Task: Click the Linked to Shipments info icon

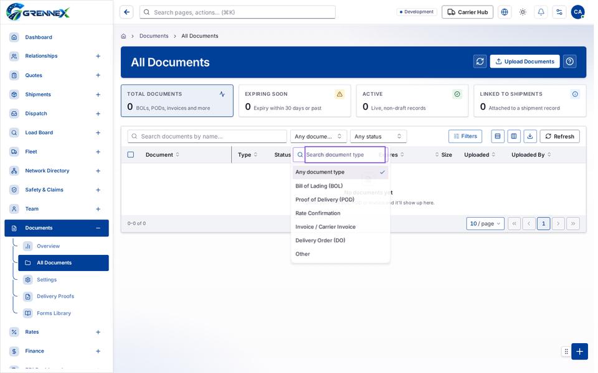Action: (x=575, y=94)
